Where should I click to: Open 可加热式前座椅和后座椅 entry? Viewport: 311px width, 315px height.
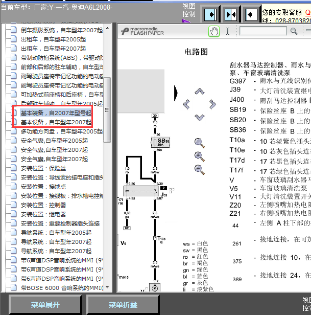tap(62, 95)
